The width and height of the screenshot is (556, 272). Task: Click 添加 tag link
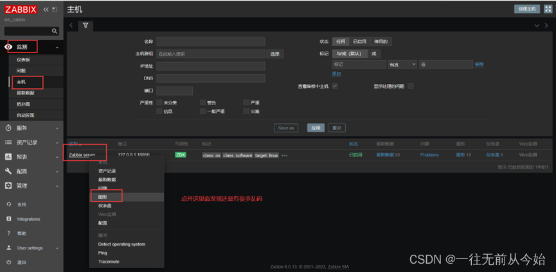coord(337,74)
